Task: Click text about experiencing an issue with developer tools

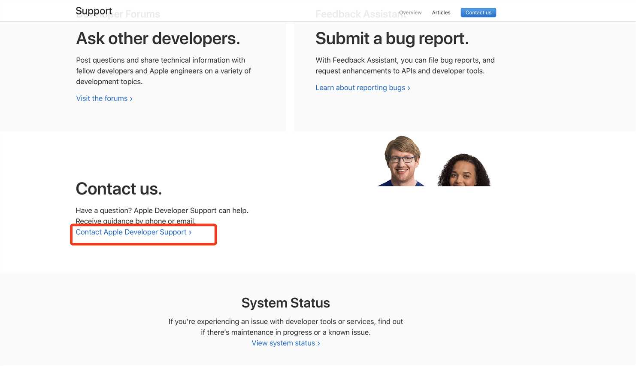Action: pos(286,327)
